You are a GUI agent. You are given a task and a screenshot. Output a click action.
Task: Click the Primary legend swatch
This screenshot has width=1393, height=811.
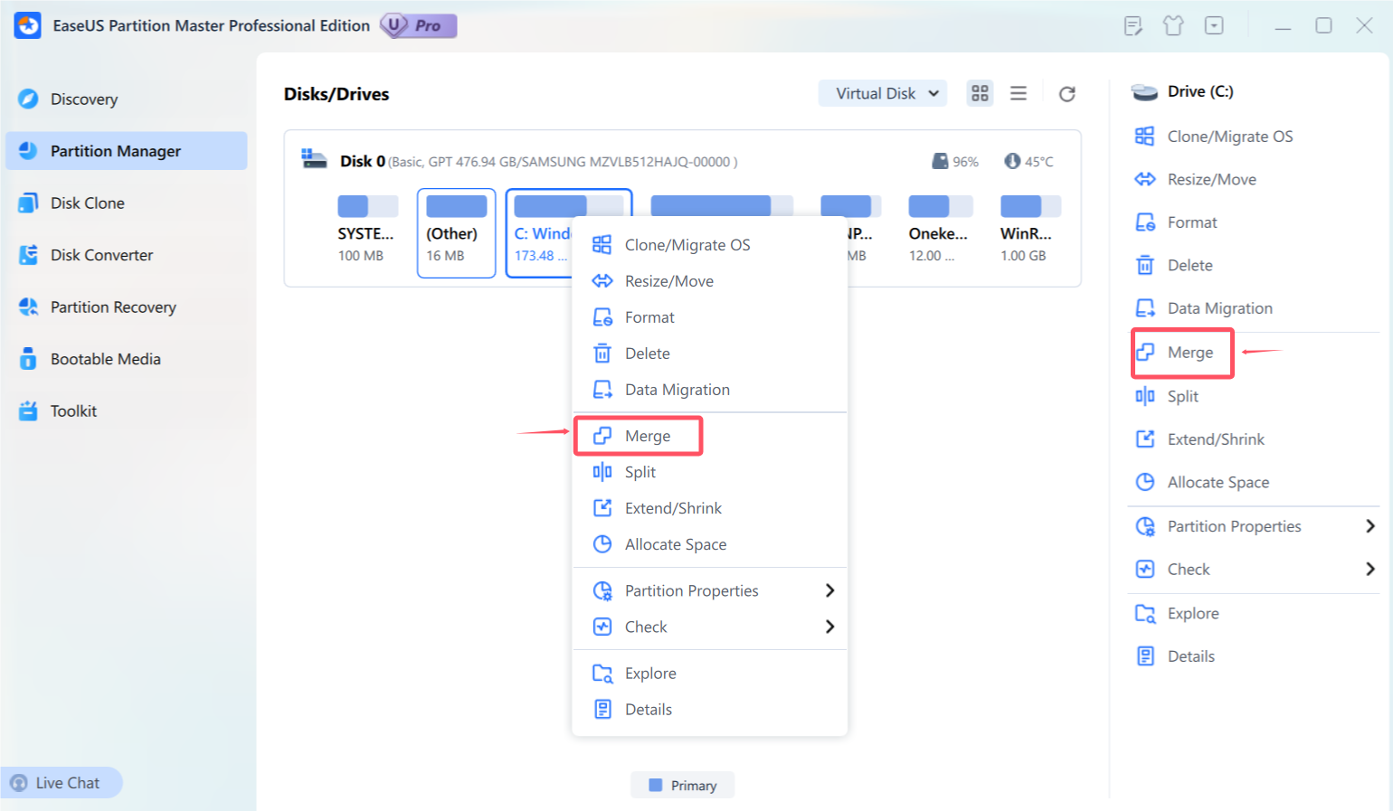[656, 785]
